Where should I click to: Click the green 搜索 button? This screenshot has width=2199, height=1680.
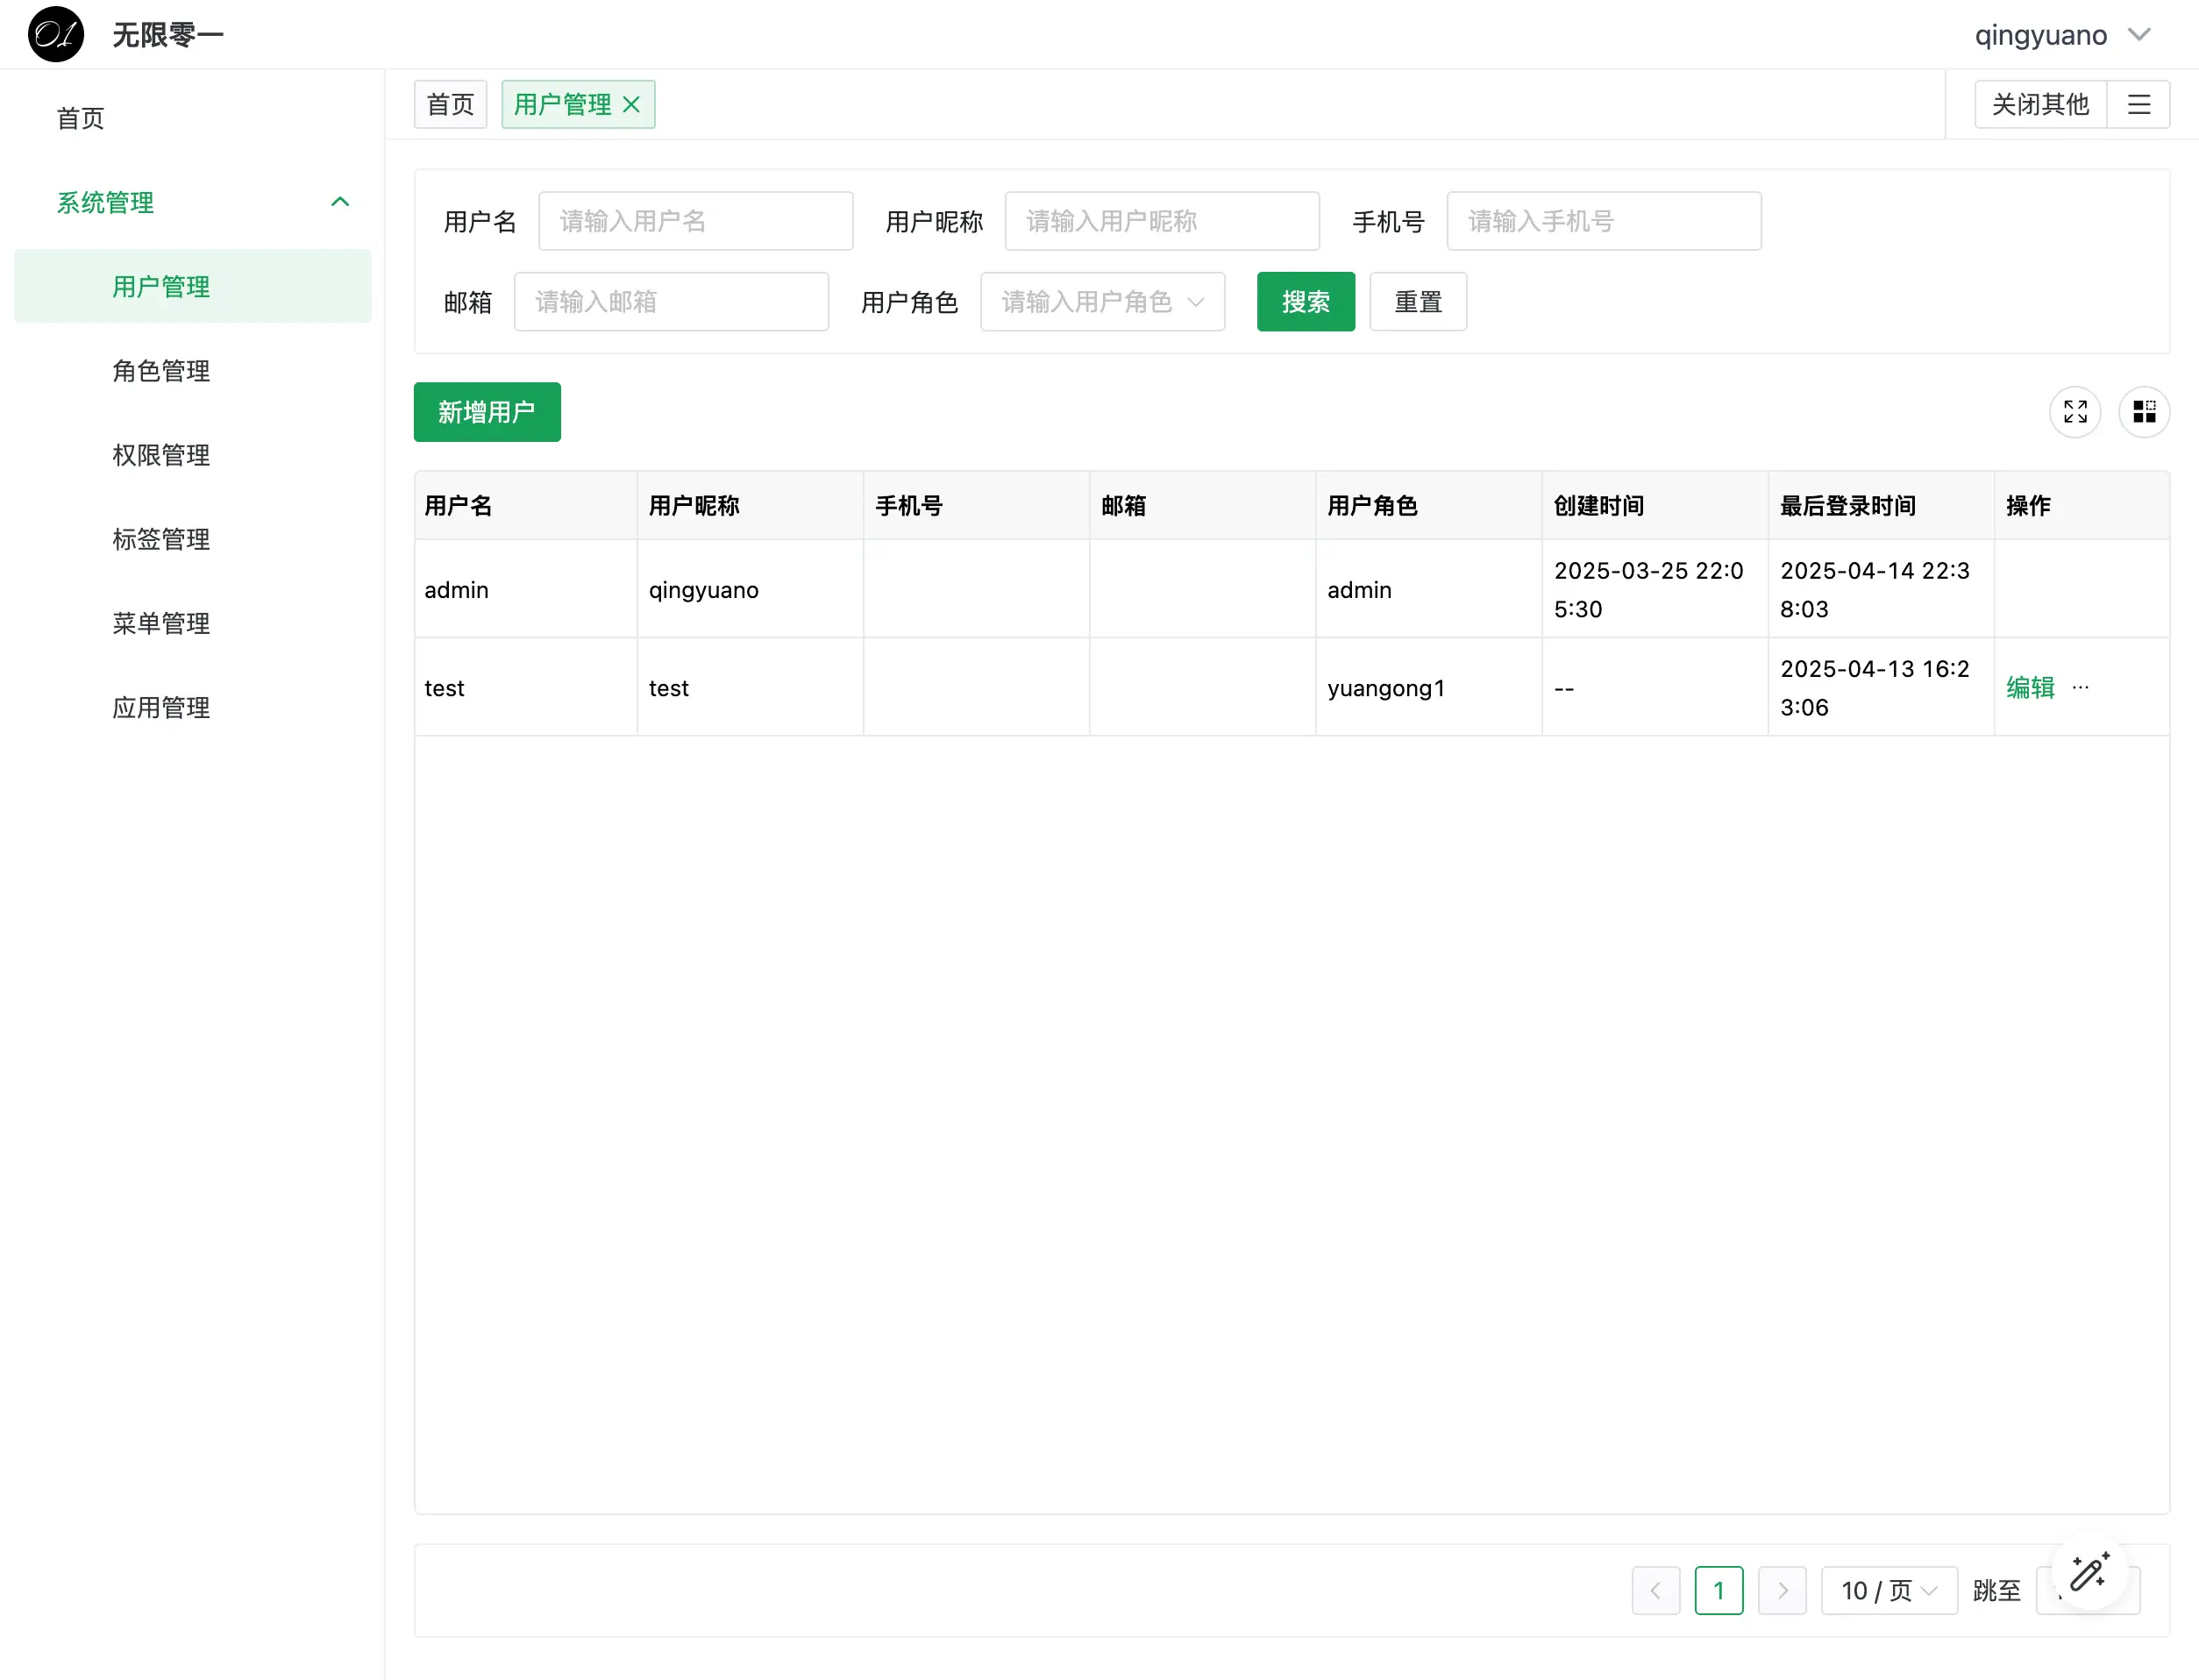point(1305,302)
